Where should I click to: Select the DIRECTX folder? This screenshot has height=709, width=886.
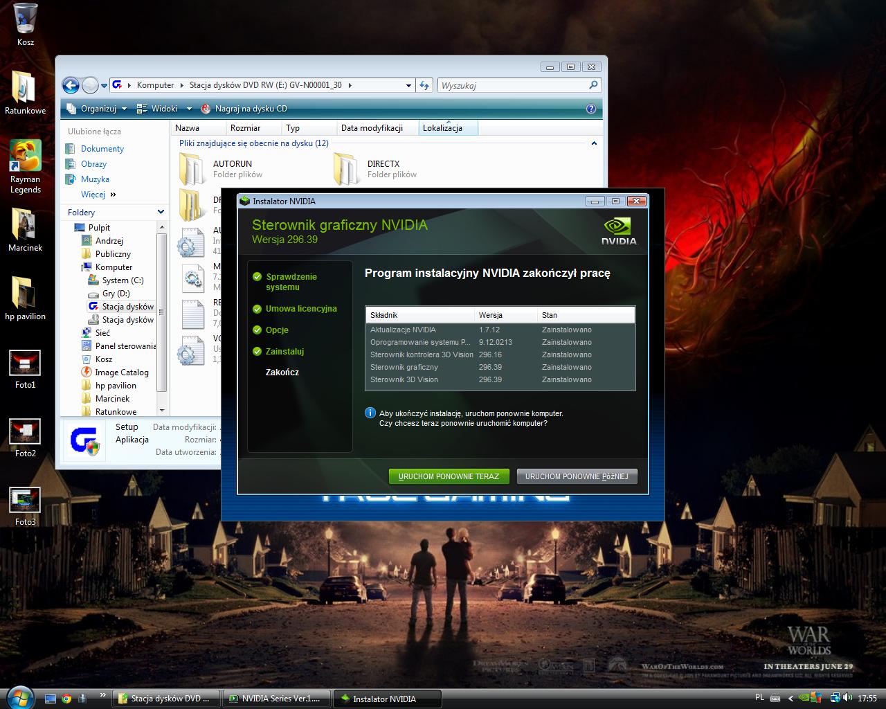[x=376, y=169]
